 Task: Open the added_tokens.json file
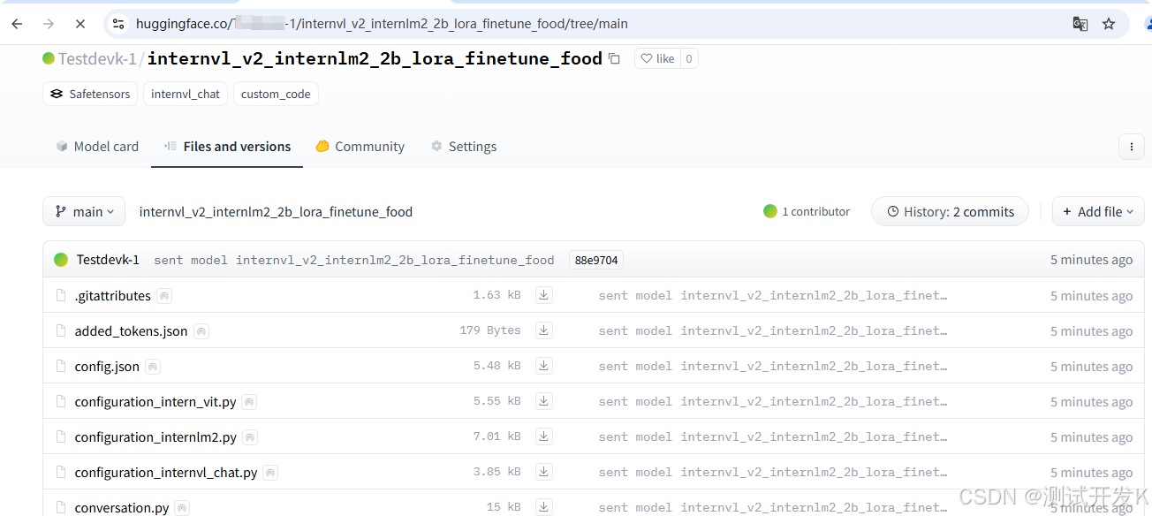(131, 331)
